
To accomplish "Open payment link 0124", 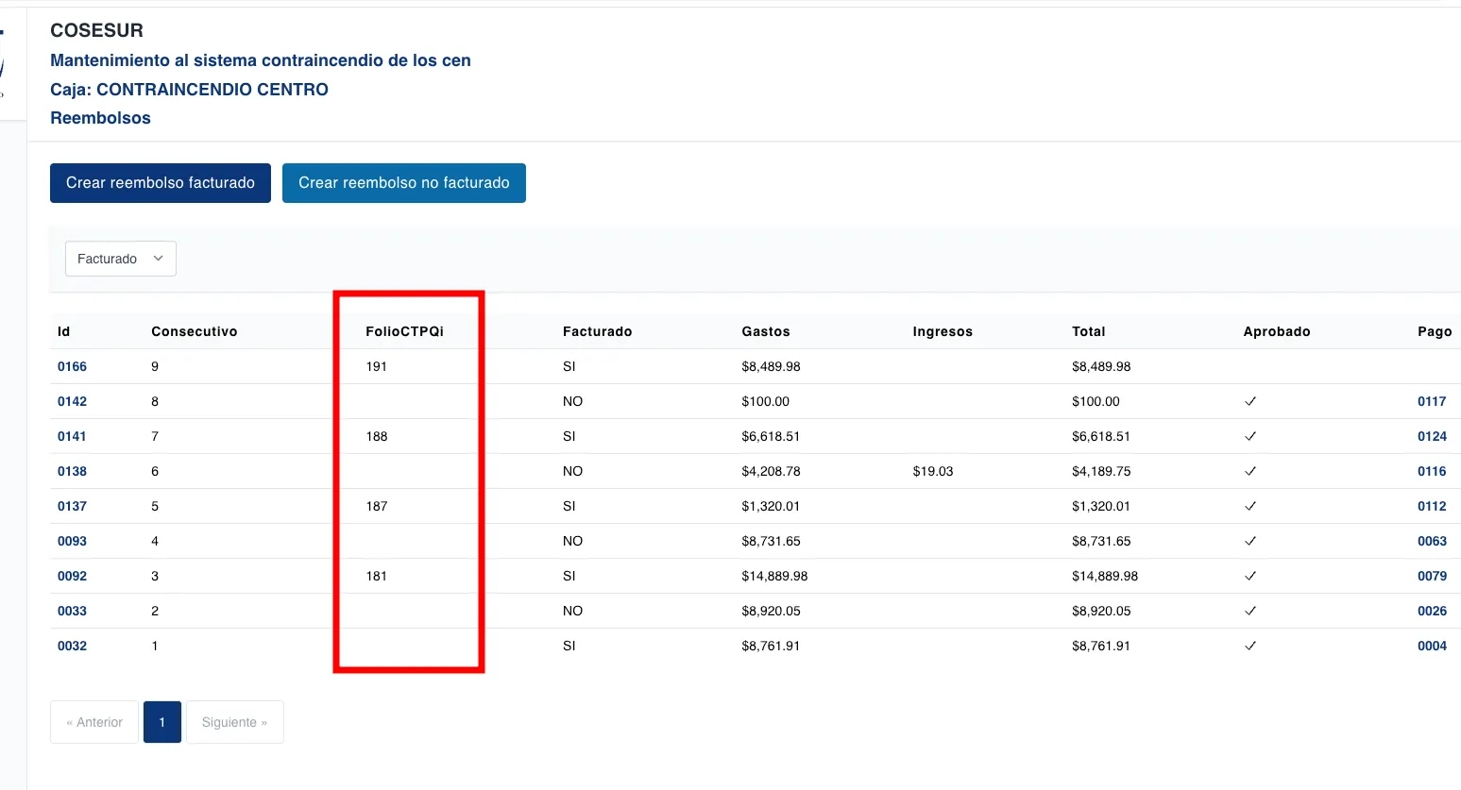I will [1431, 436].
